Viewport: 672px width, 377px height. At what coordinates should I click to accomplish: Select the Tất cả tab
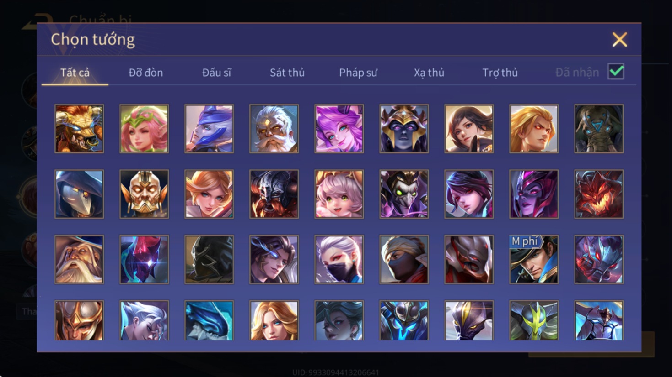click(75, 73)
